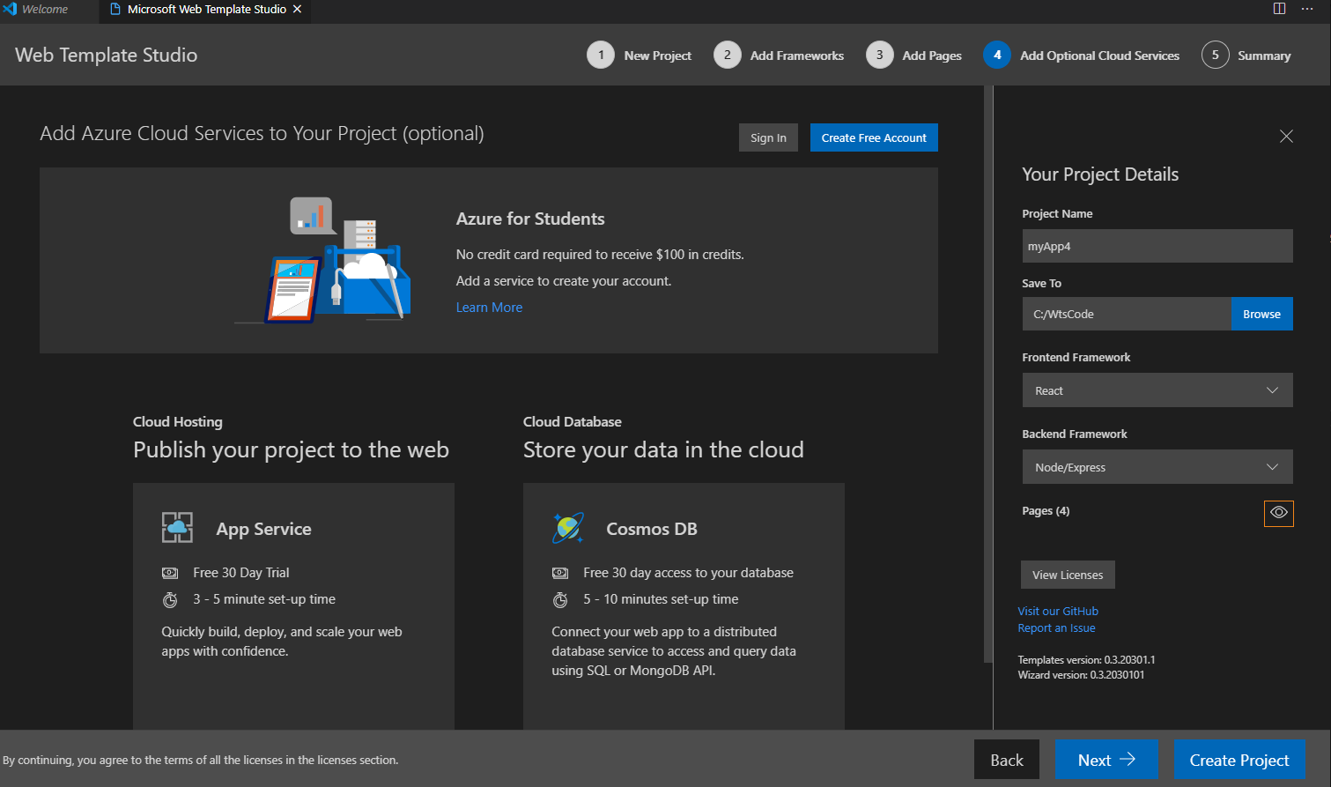Click the Back button

(1007, 760)
